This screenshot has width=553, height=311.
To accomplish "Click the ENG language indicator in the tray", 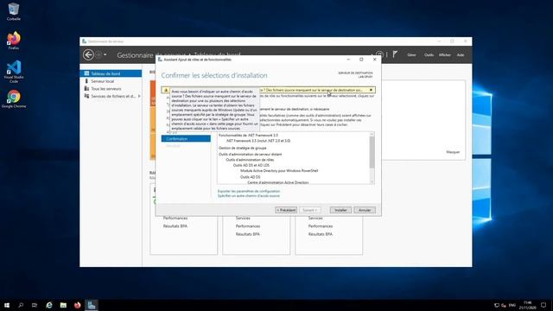I will click(x=512, y=305).
